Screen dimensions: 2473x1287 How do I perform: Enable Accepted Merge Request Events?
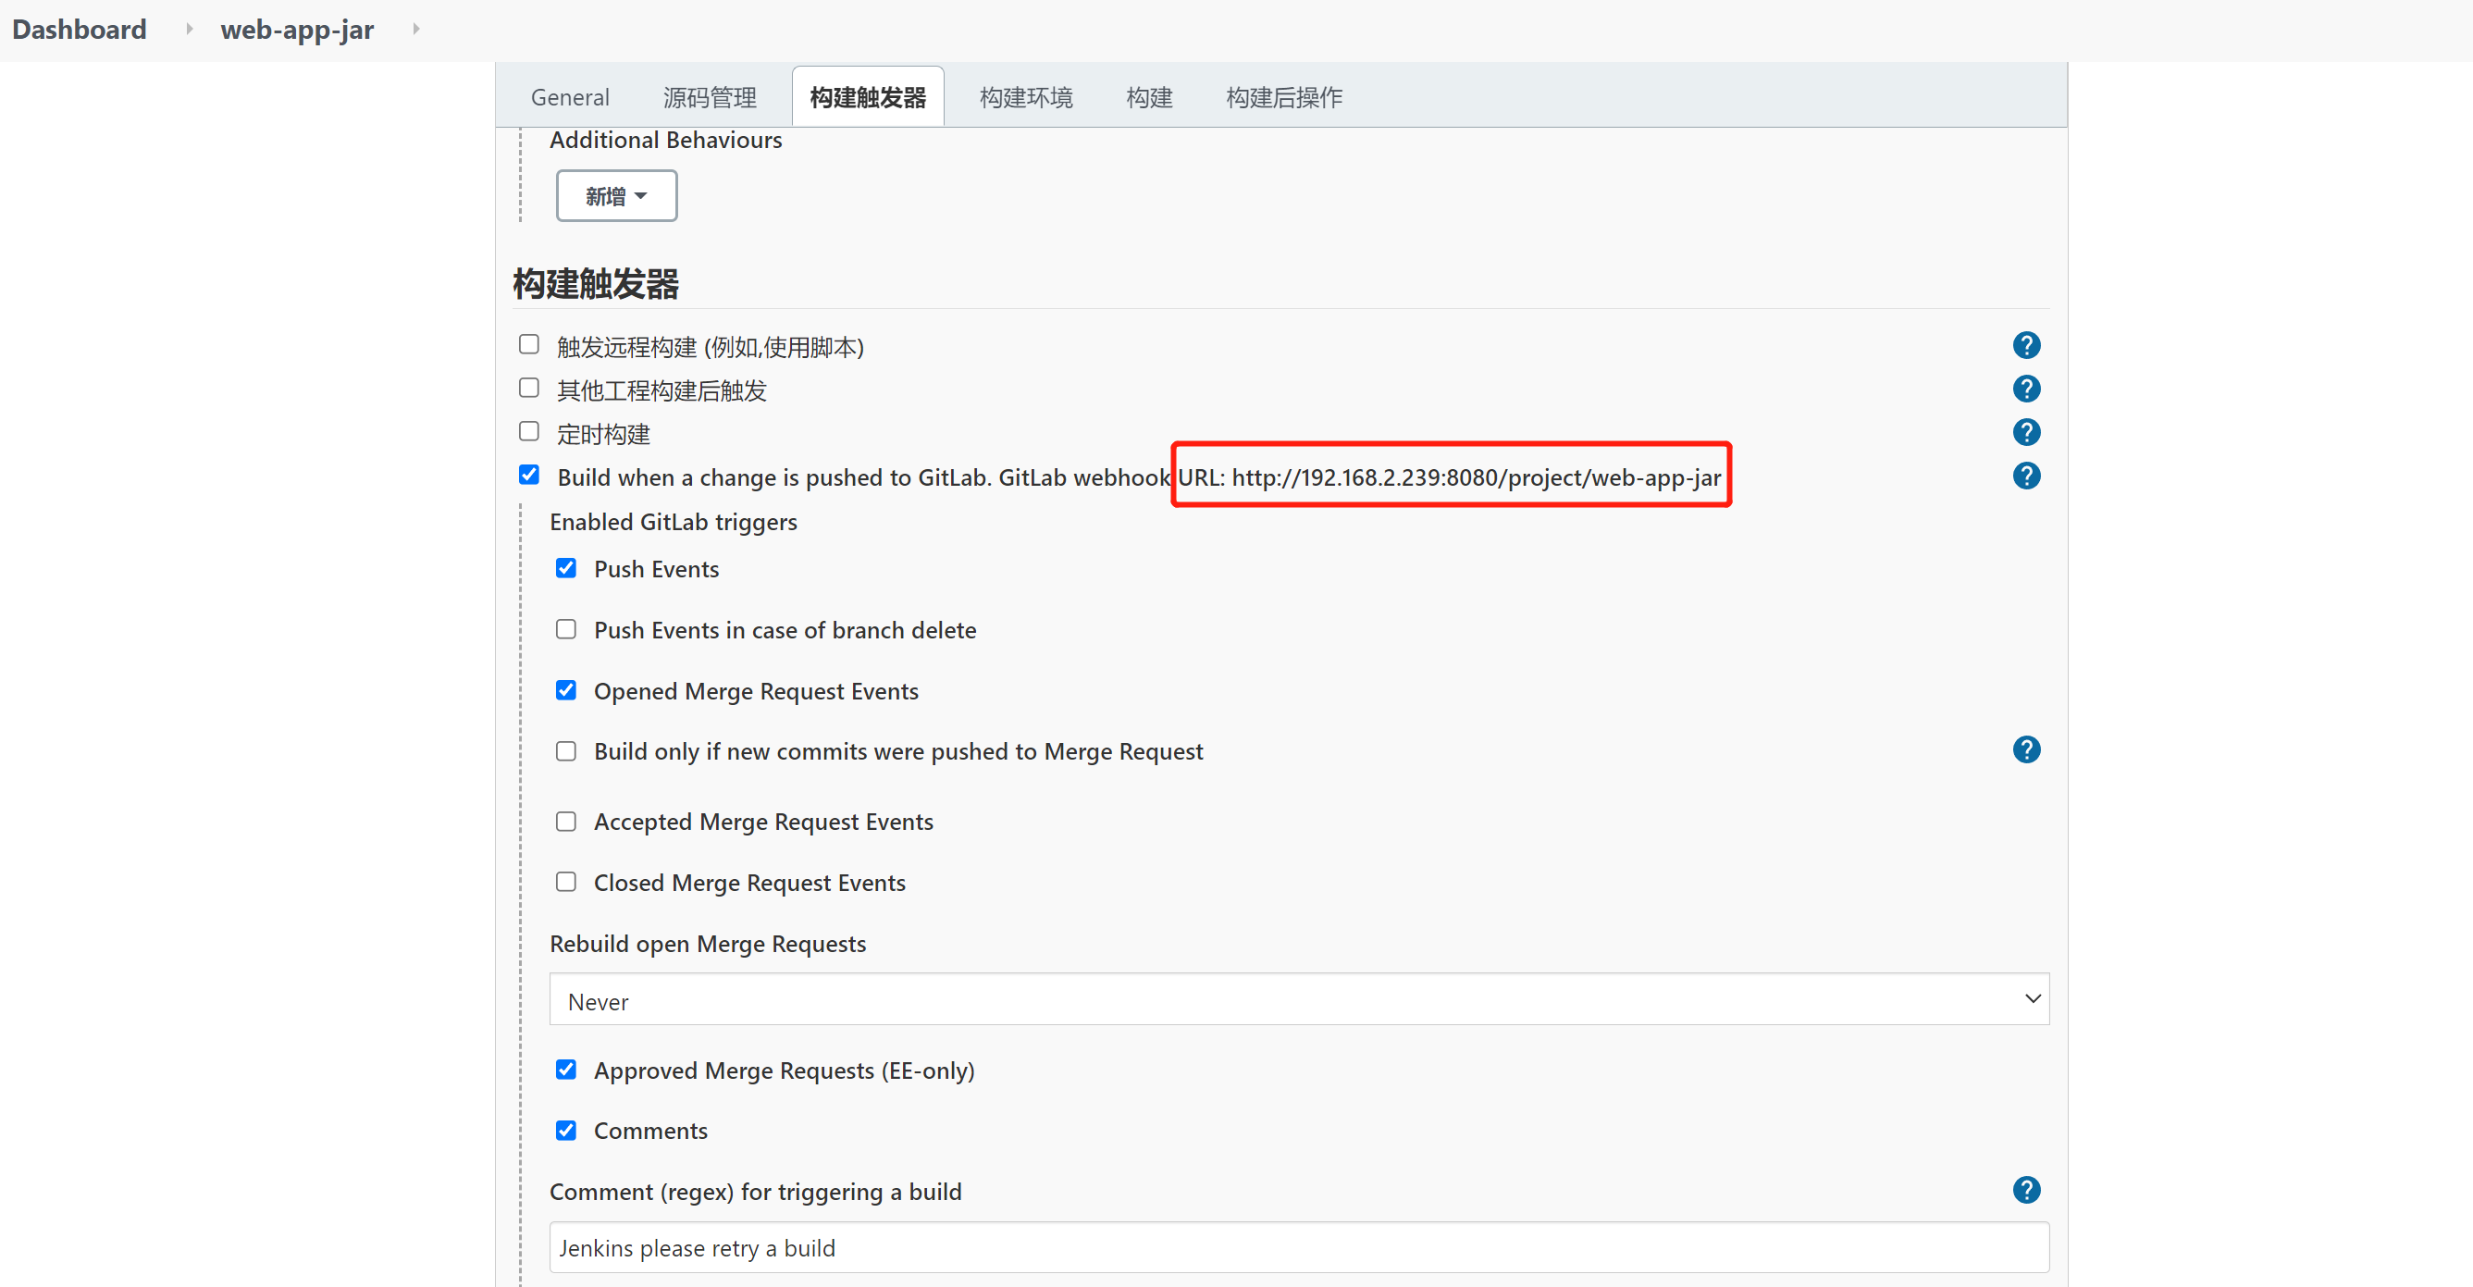click(x=566, y=822)
